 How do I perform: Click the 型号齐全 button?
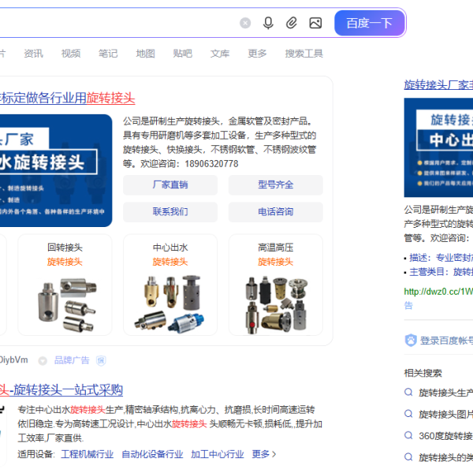[275, 184]
